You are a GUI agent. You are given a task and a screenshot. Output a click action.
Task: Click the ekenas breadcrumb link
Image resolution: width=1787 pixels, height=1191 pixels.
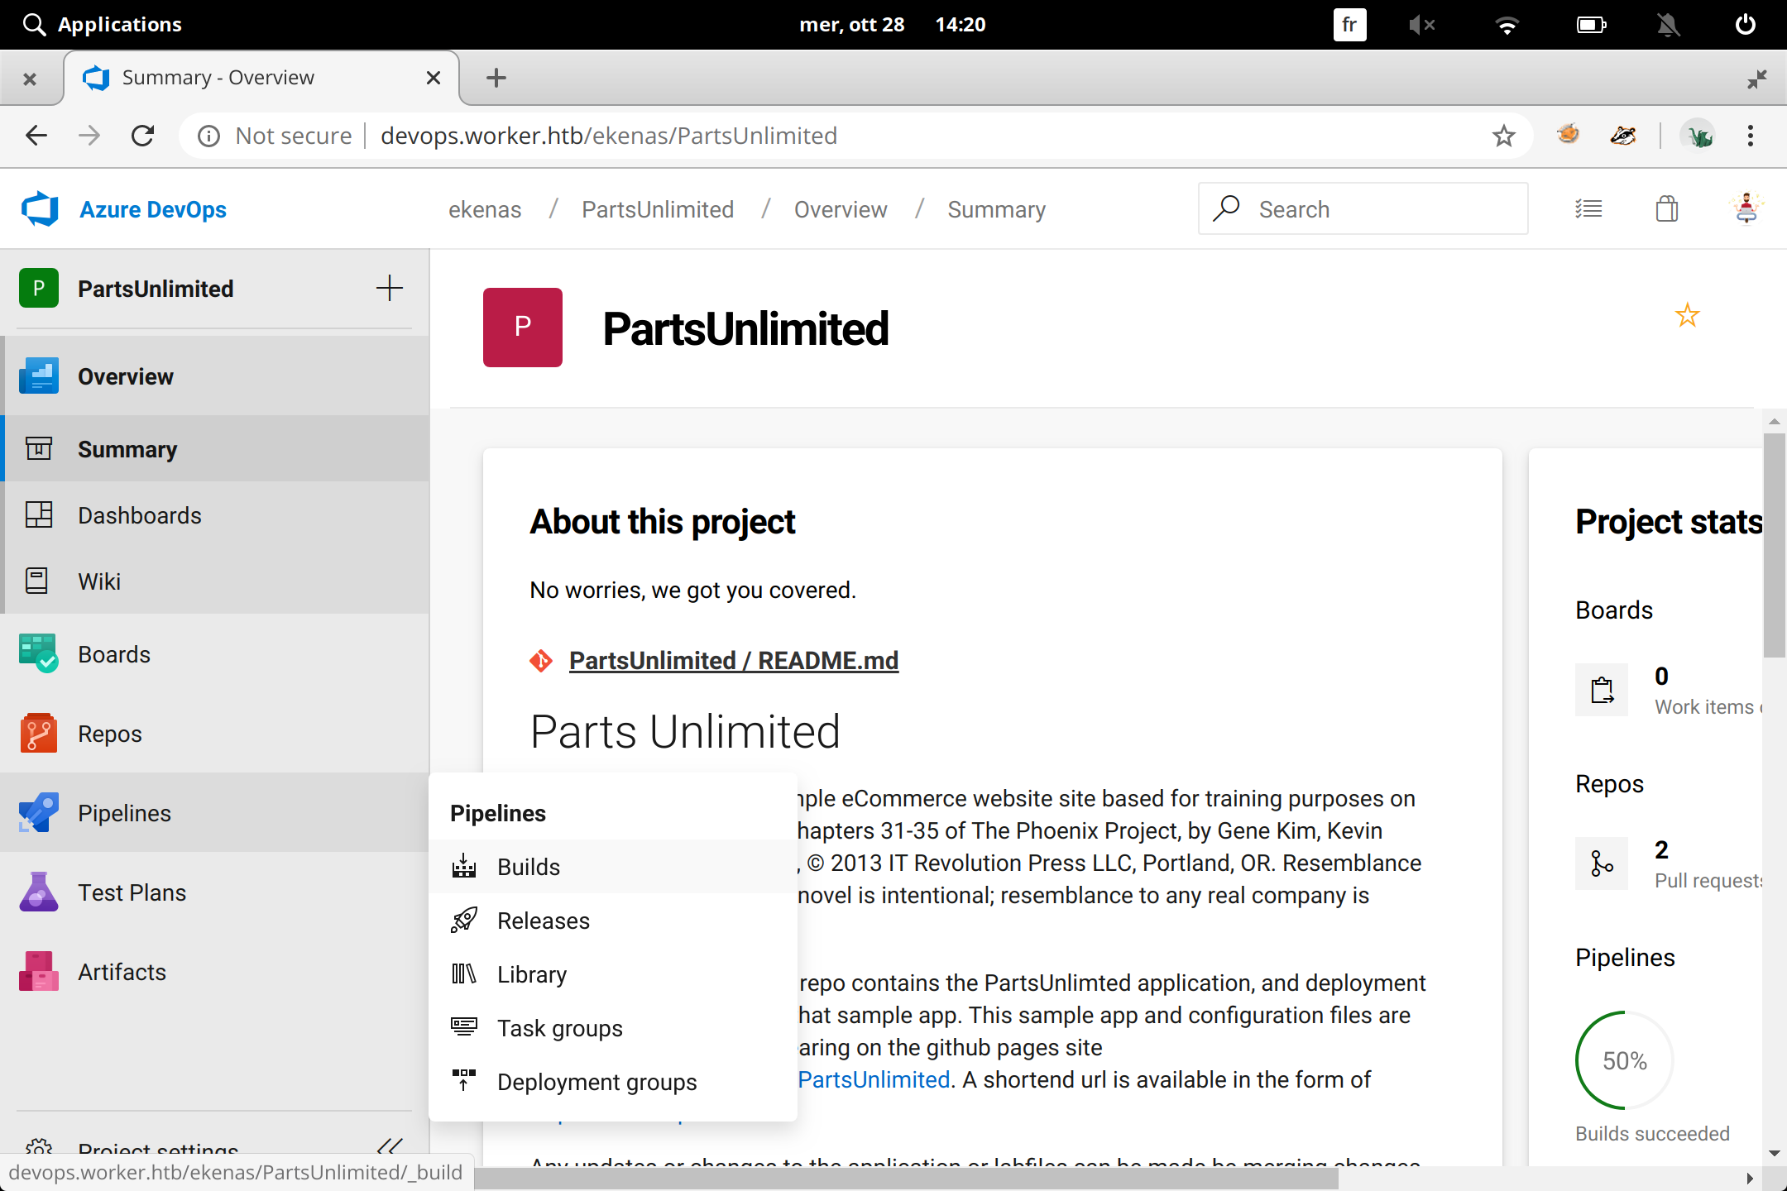[x=485, y=209]
